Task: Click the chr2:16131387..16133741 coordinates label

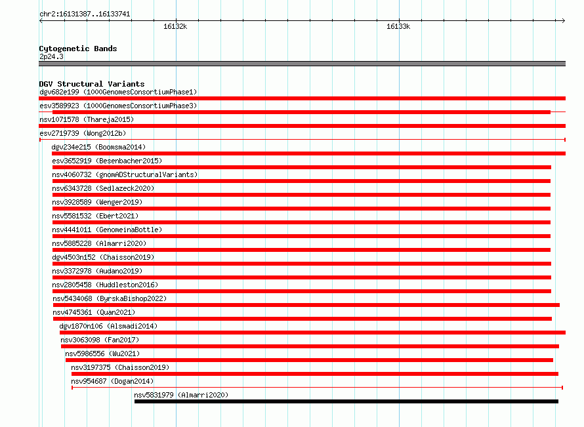Action: point(85,14)
